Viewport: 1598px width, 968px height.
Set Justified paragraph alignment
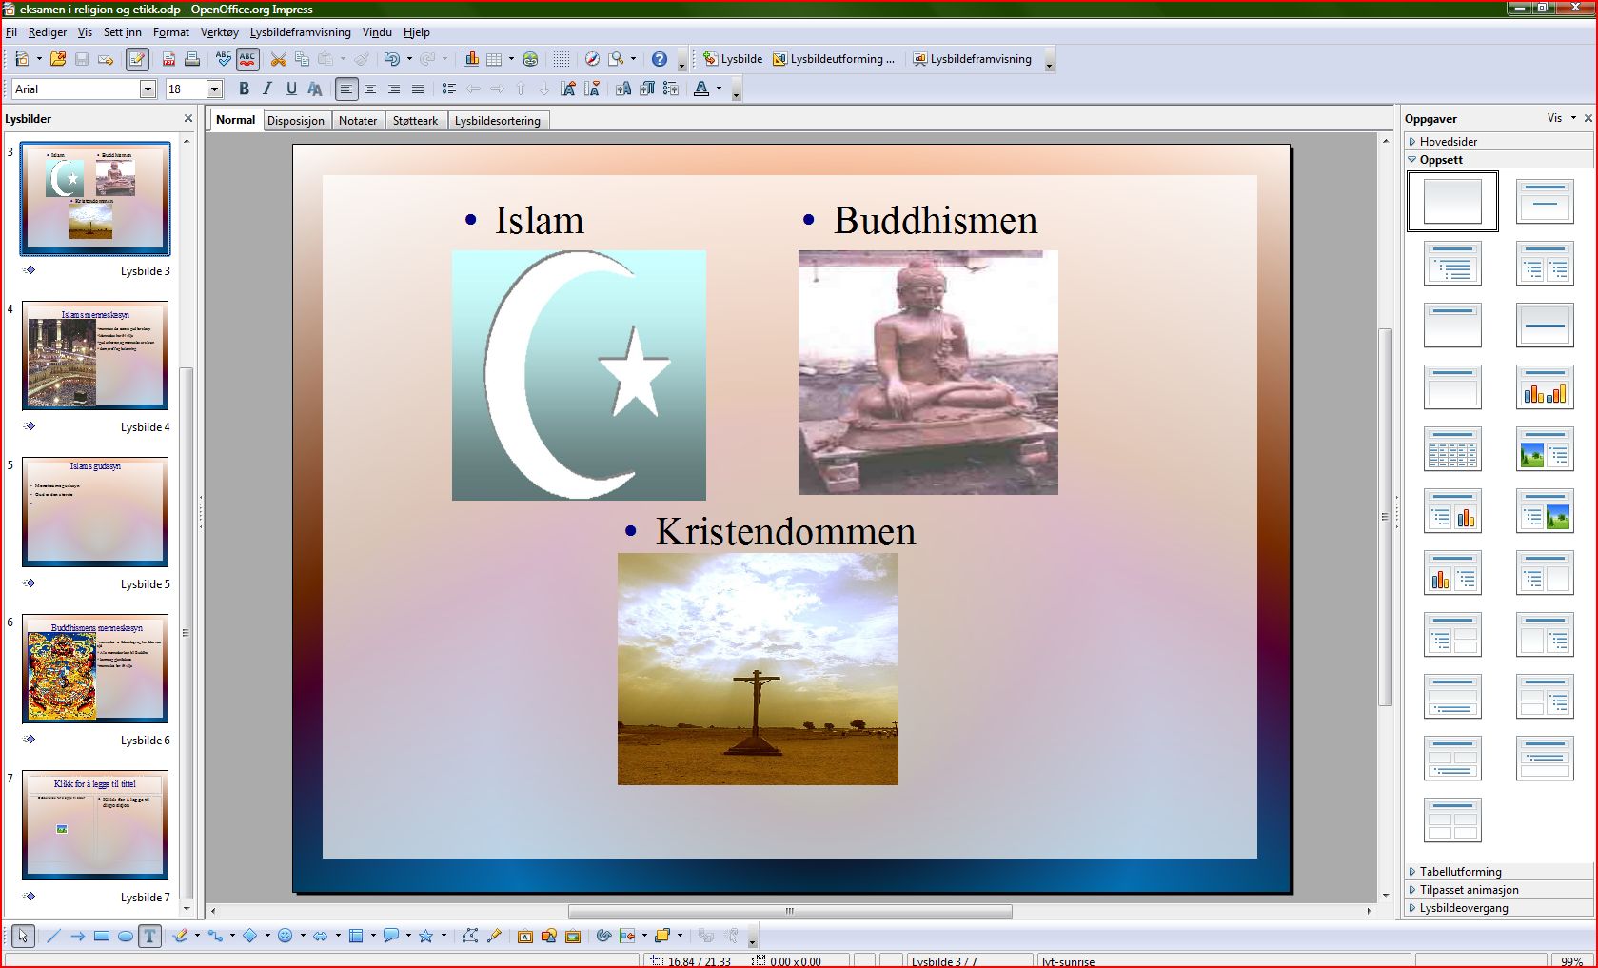tap(417, 89)
